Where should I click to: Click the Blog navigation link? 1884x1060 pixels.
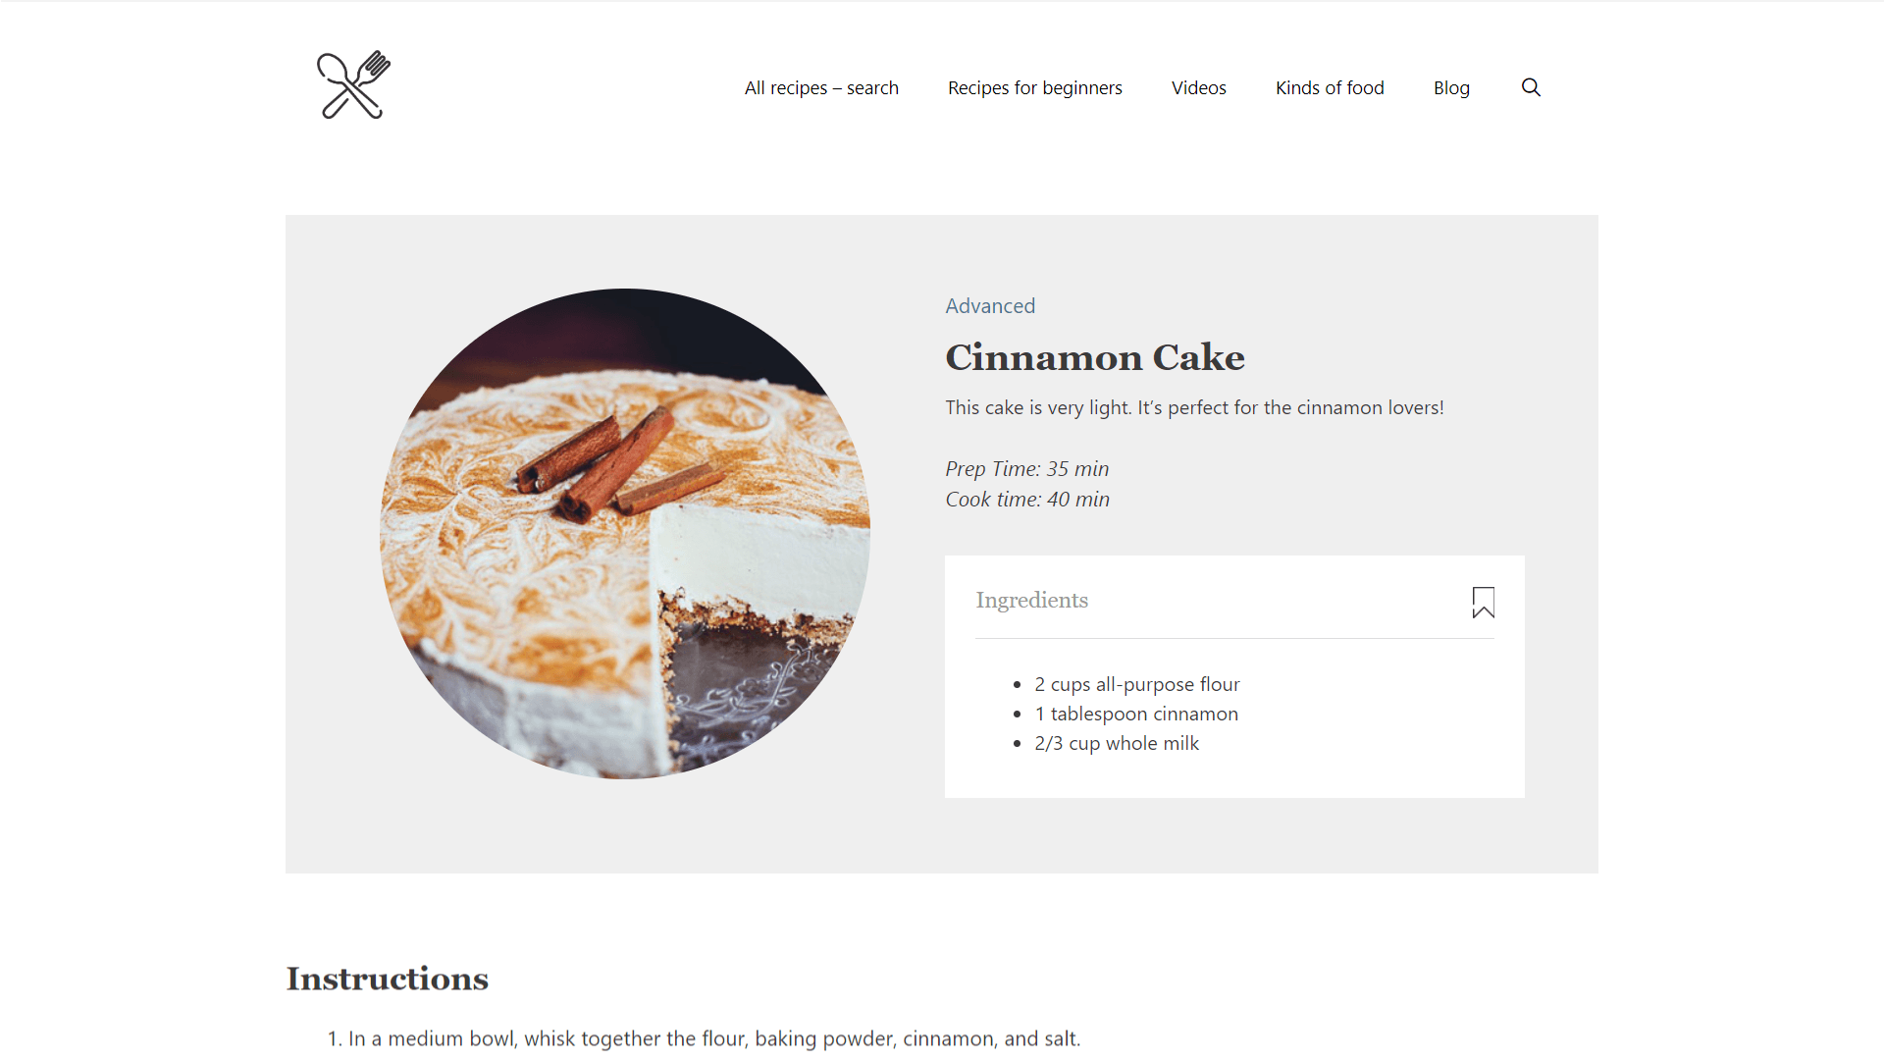pyautogui.click(x=1450, y=85)
